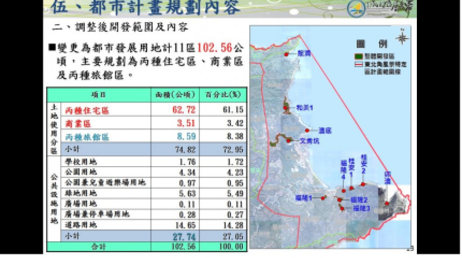
Task: Click the circular logo in the header
Action: (356, 9)
